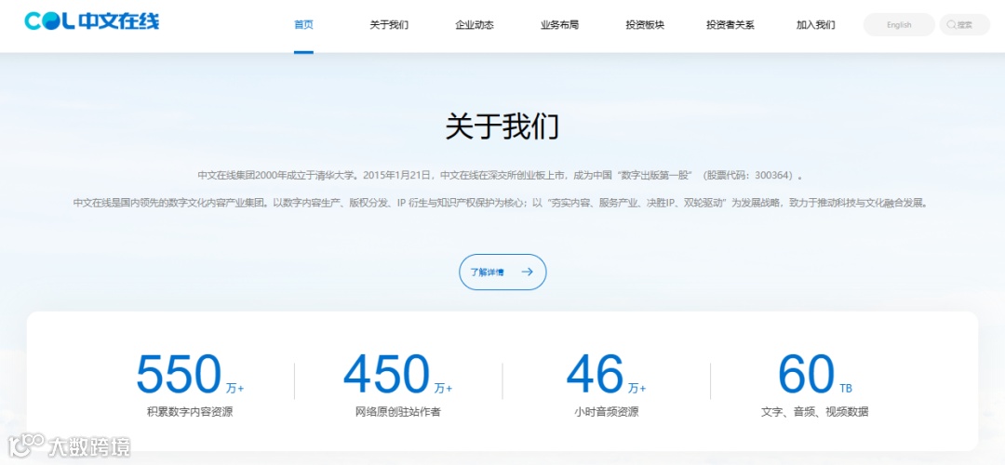Click the 小时音频资源 label
This screenshot has height=465, width=1005.
pyautogui.click(x=607, y=412)
